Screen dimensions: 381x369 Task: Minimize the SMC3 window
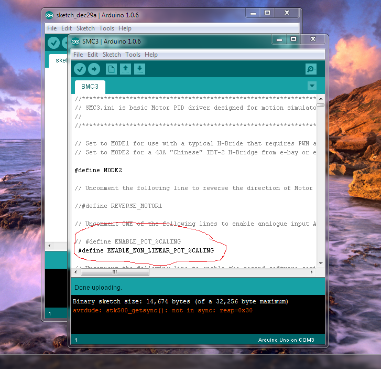click(279, 39)
